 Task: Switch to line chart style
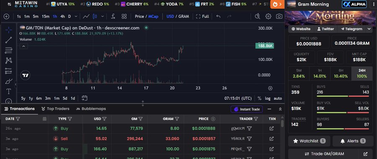pyautogui.click(x=86, y=17)
